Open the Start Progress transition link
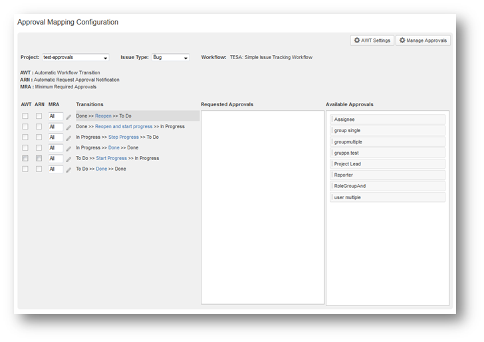 (111, 159)
